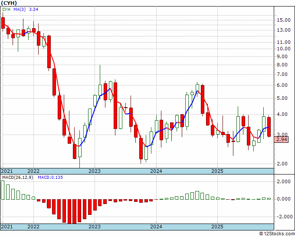Viewport: 295px width, 237px height.
Task: Click 2024 on the price chart axis
Action: click(156, 171)
